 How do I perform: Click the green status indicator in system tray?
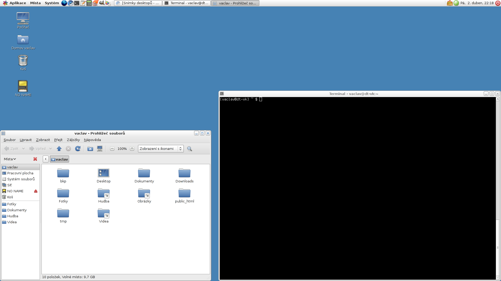pyautogui.click(x=456, y=3)
